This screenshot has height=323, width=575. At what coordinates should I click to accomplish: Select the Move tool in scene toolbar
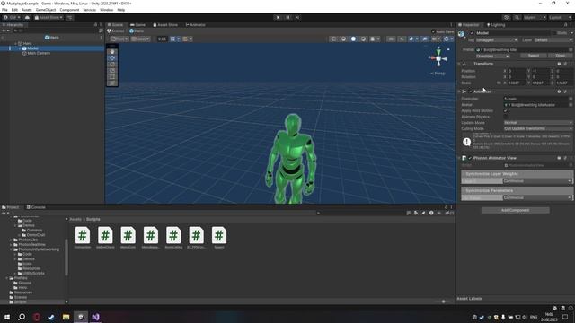112,57
